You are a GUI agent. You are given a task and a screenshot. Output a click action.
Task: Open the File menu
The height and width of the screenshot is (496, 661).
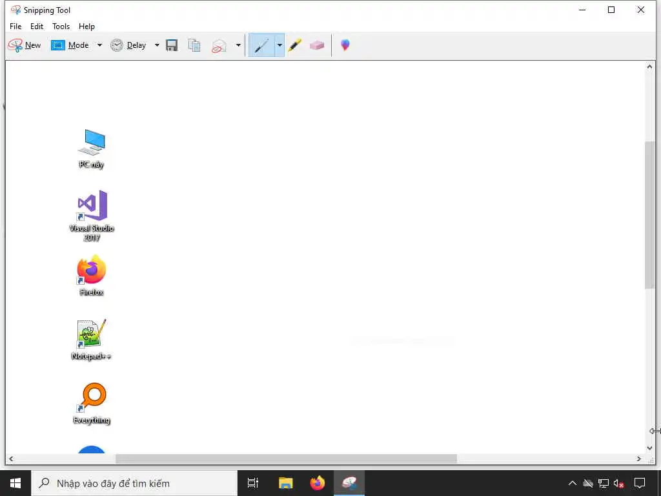pyautogui.click(x=15, y=26)
